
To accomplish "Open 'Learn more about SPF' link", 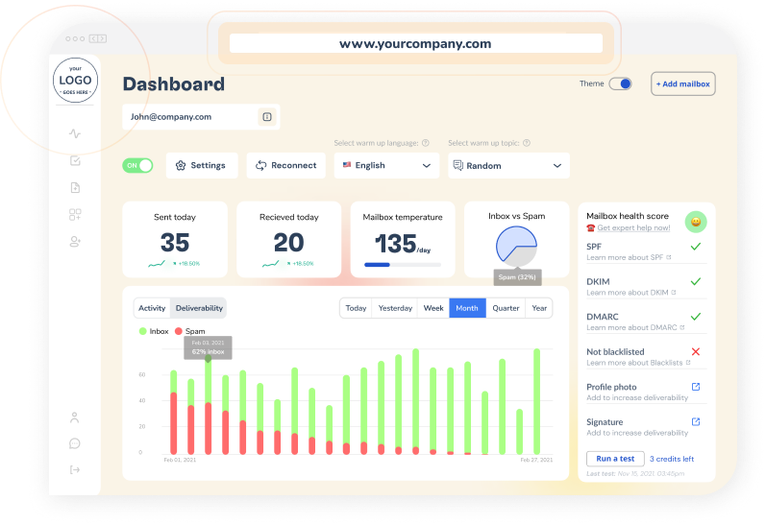I will [x=629, y=257].
